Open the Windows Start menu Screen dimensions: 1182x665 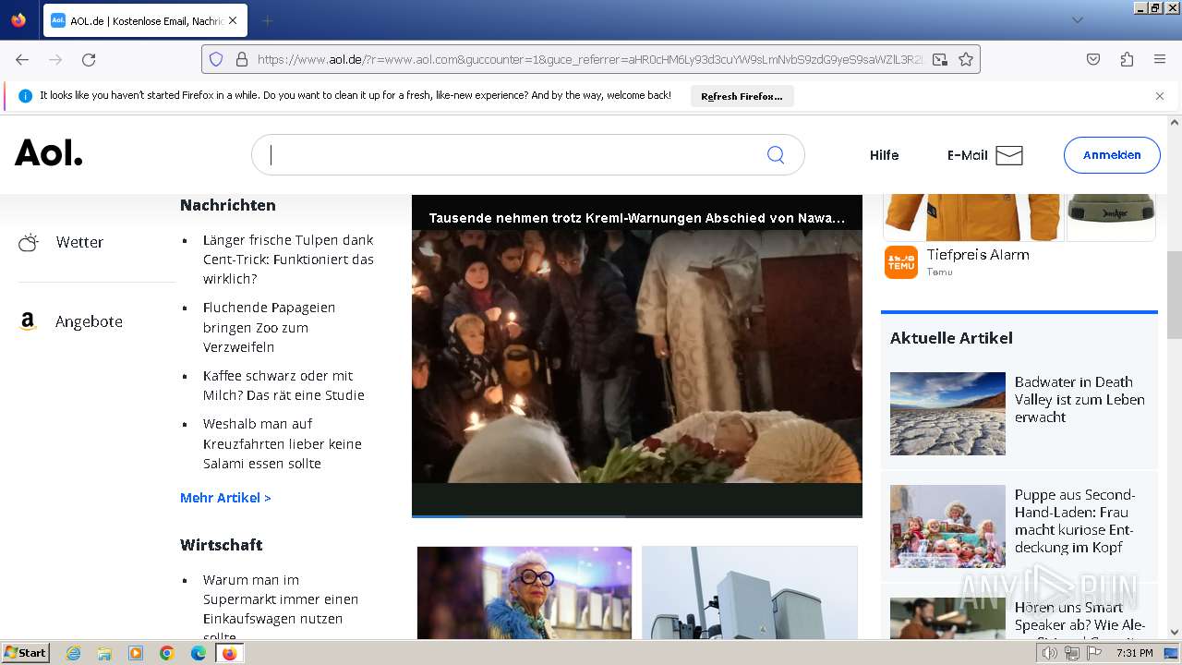pyautogui.click(x=26, y=653)
